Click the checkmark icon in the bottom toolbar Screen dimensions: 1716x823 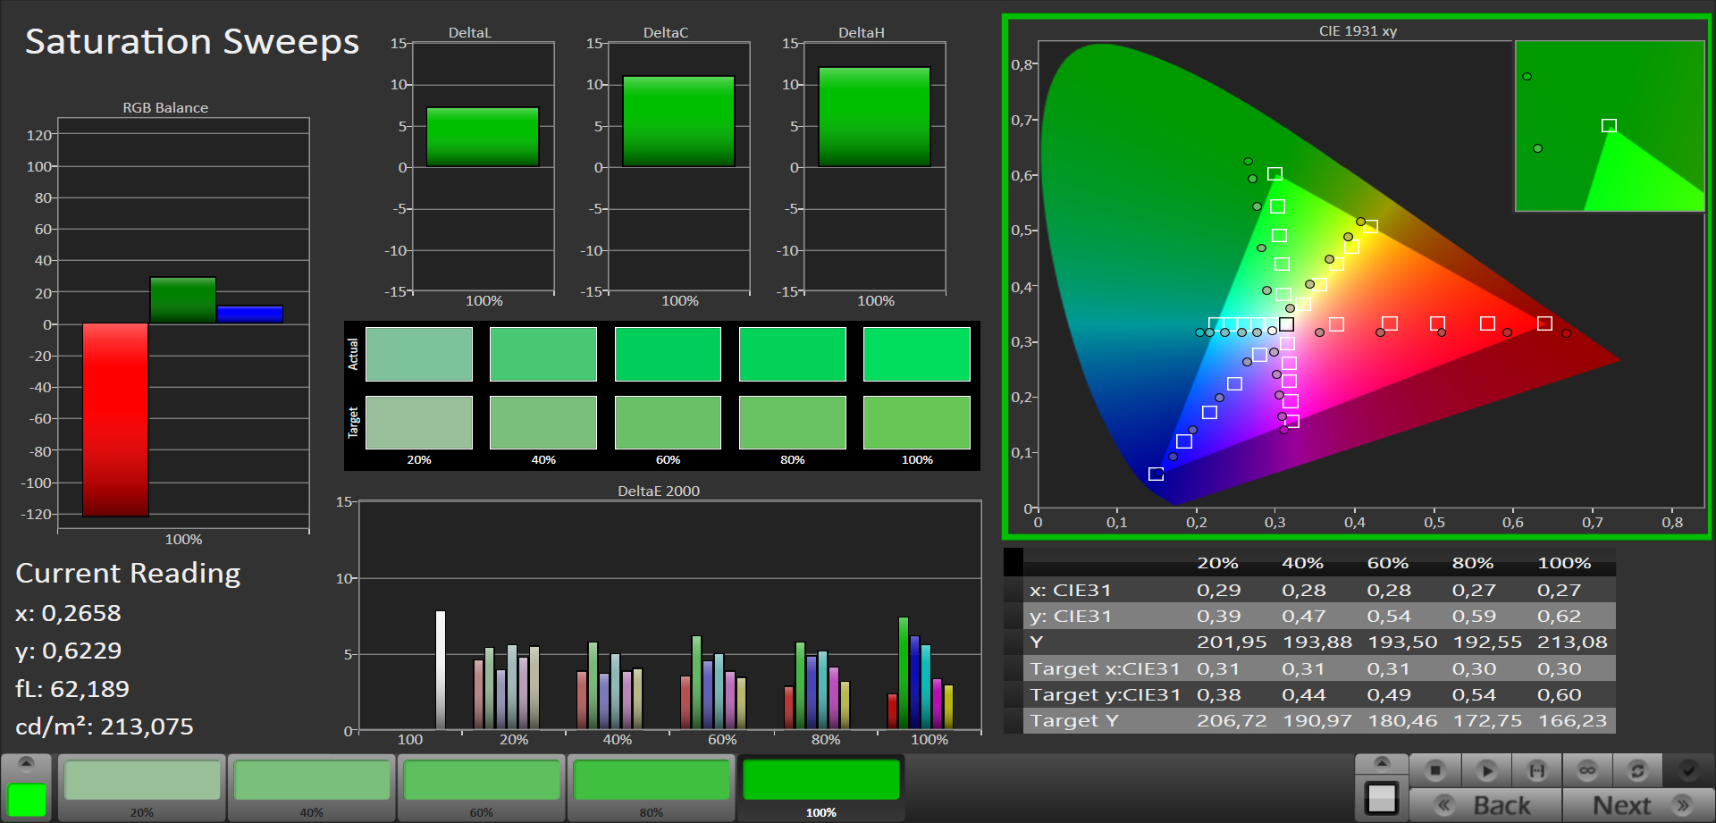point(1688,770)
